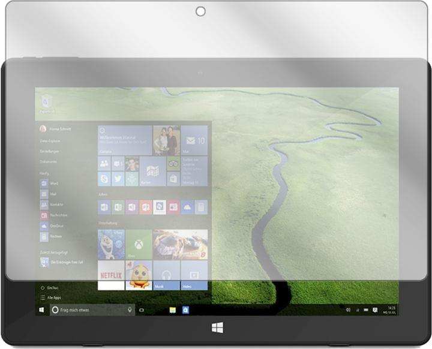Open Task View from the taskbar
The width and height of the screenshot is (432, 349).
[142, 310]
